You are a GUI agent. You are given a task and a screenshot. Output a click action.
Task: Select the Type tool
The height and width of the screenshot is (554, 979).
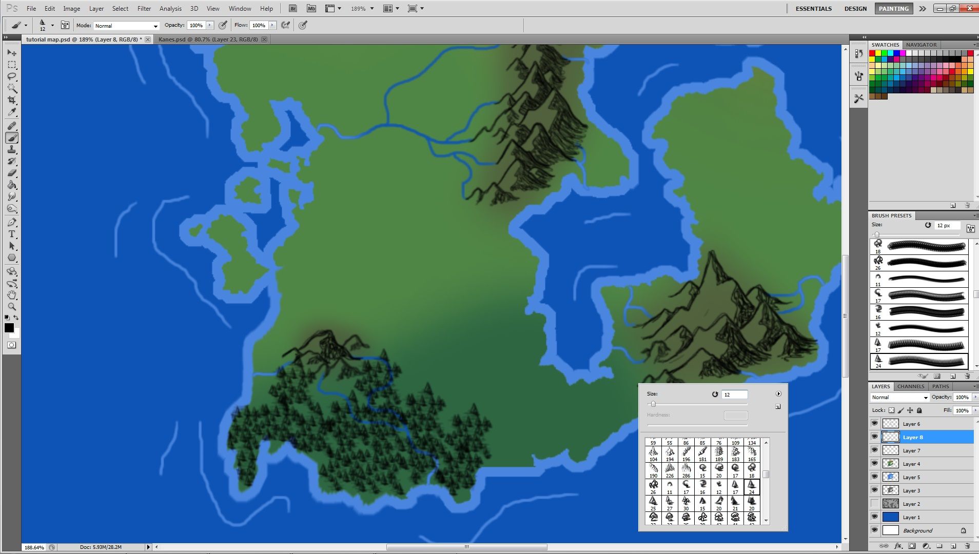[x=12, y=233]
